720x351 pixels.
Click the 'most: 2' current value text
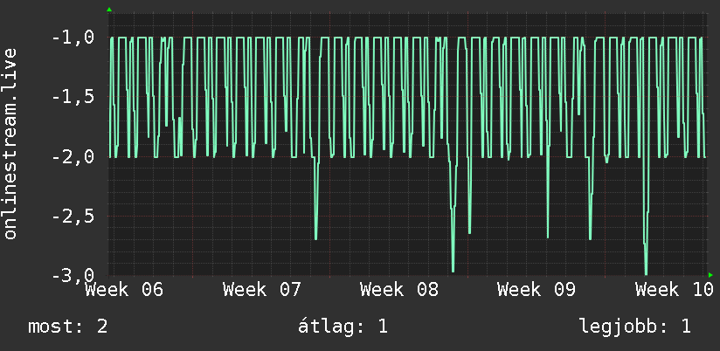[x=68, y=327]
